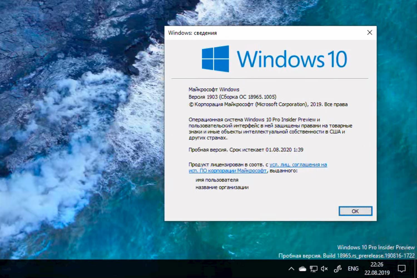Viewport: 417px width, 278px height.
Task: Open Windows Ink Workspace pen icon
Action: [337, 269]
